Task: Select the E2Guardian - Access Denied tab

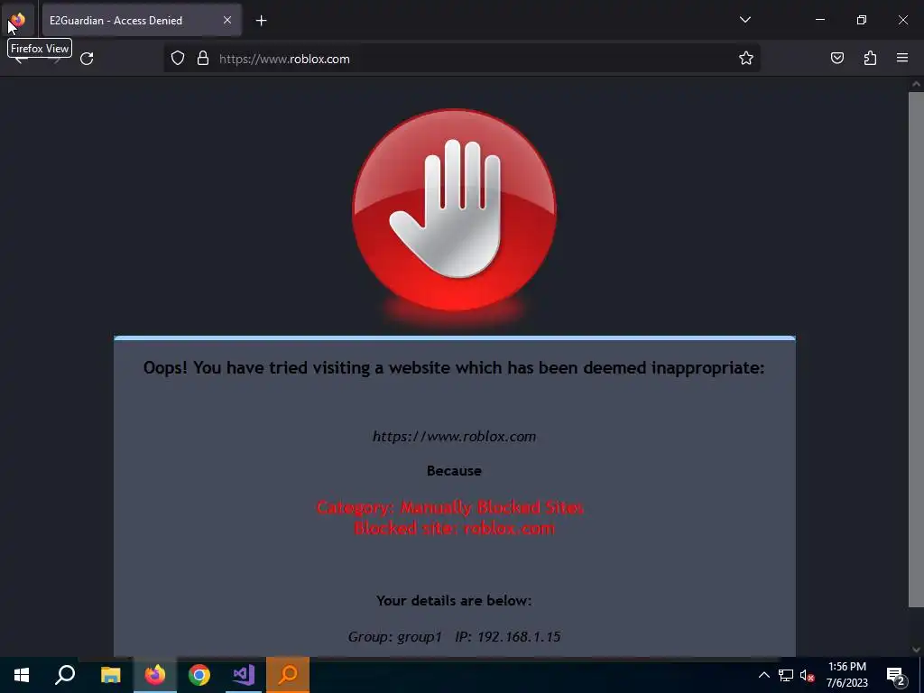Action: click(x=142, y=20)
